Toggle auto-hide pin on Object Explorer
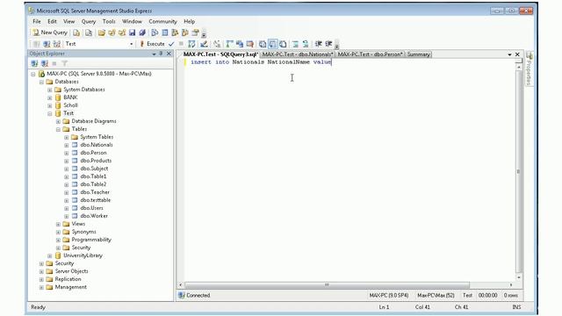This screenshot has width=562, height=316. (161, 54)
